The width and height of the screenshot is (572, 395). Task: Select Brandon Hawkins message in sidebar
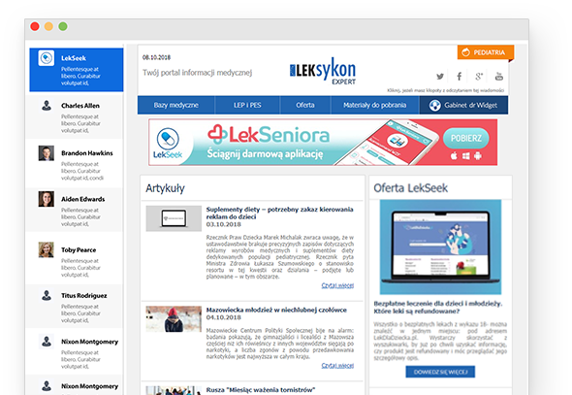tap(75, 164)
